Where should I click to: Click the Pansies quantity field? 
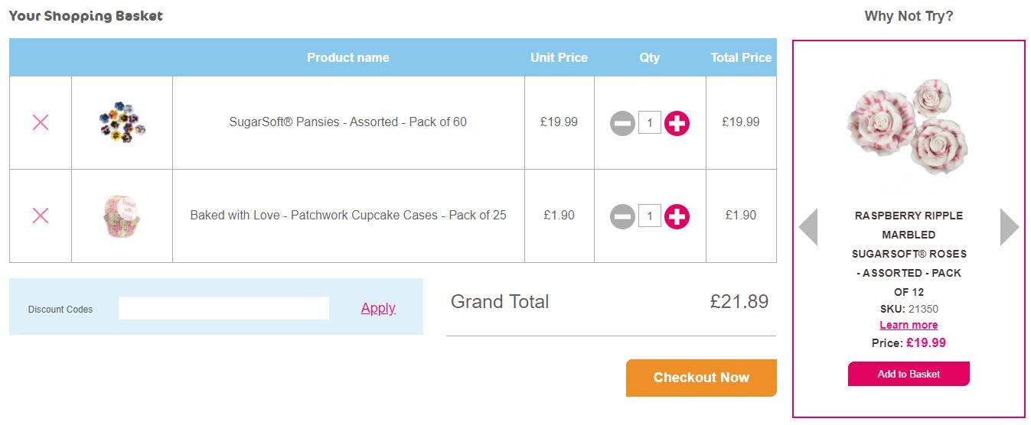pyautogui.click(x=649, y=123)
